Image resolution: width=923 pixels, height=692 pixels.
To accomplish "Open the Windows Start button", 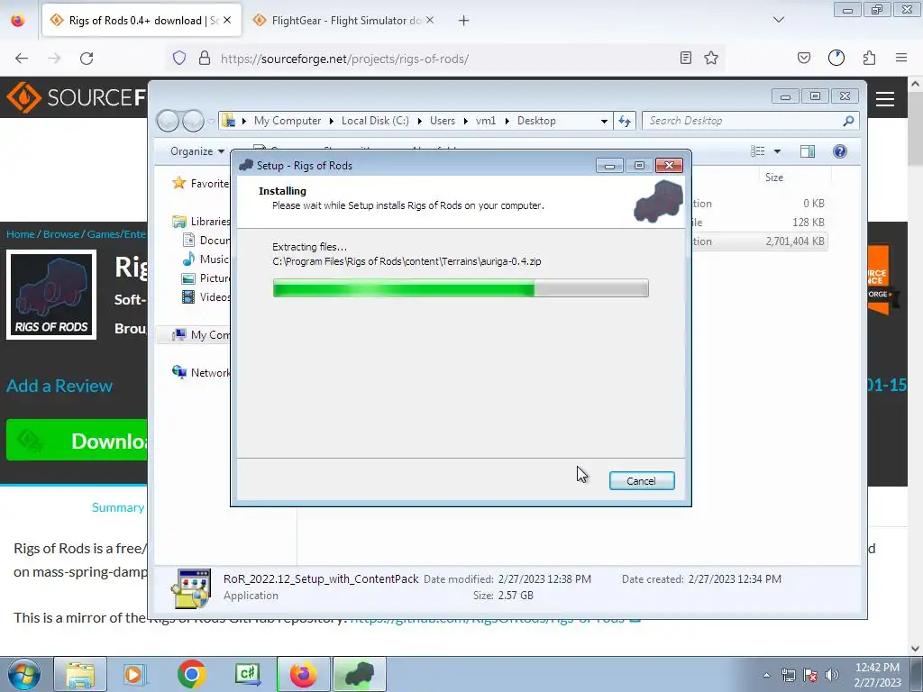I will 23,674.
